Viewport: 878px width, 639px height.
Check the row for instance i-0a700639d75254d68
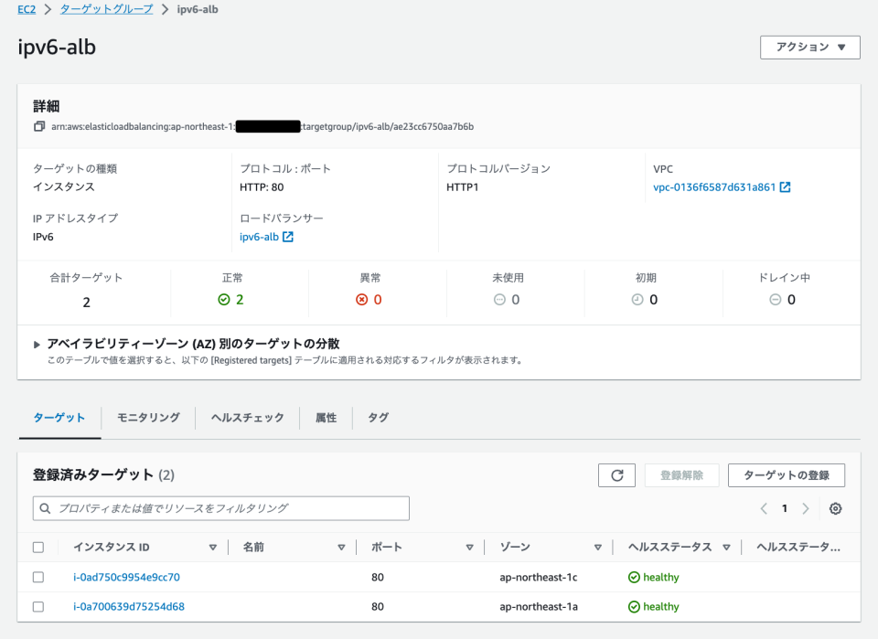pos(37,606)
